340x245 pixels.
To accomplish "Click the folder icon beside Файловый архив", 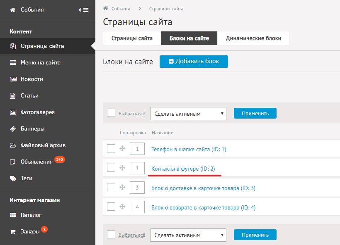I will click(13, 145).
